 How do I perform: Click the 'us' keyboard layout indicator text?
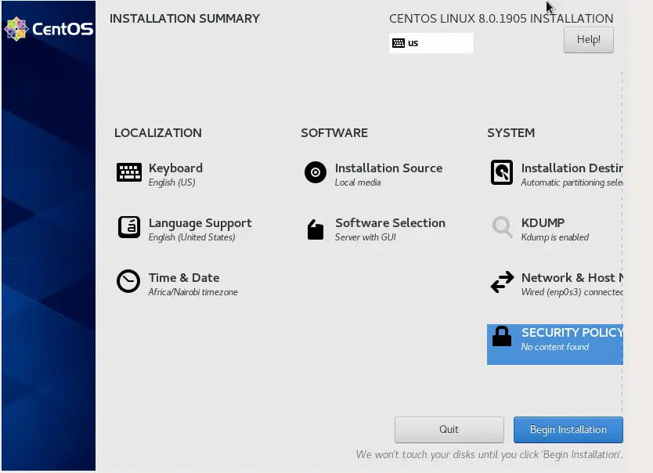(413, 43)
